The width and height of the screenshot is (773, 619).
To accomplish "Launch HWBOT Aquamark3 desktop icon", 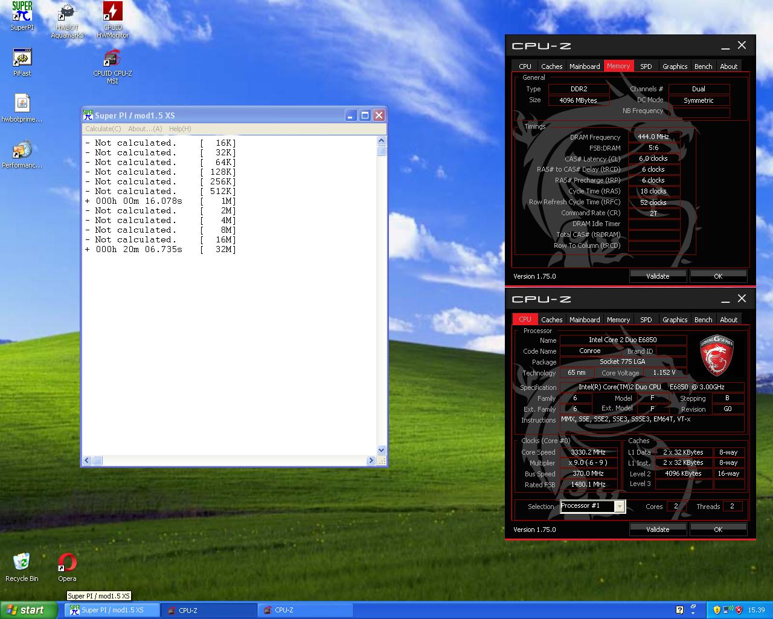I will (67, 20).
